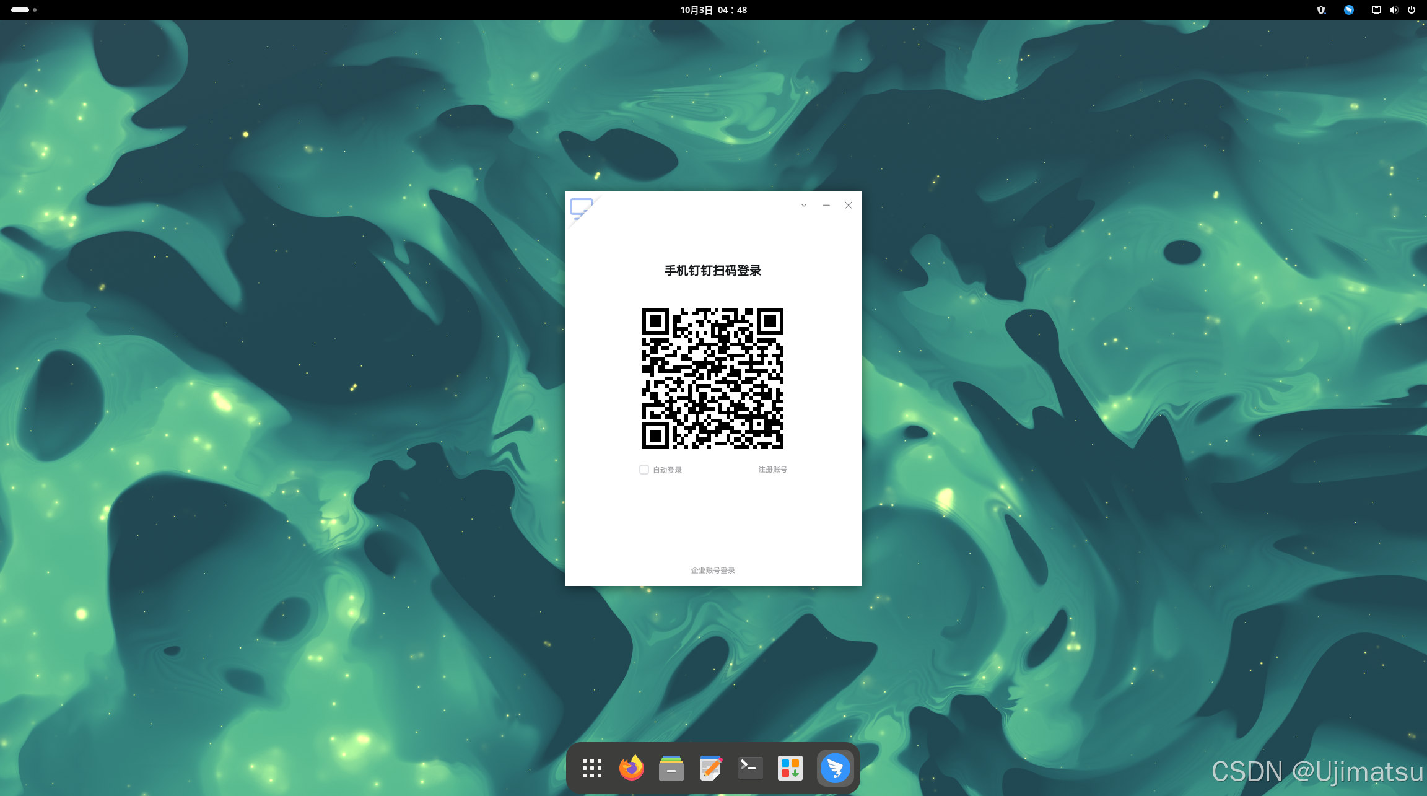This screenshot has height=796, width=1427.
Task: Click the DingTalk tray icon in top bar
Action: (x=1348, y=10)
